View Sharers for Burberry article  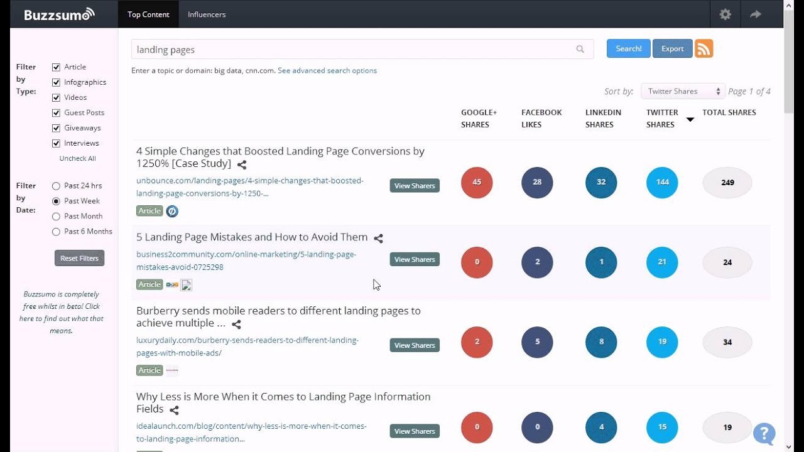tap(415, 345)
